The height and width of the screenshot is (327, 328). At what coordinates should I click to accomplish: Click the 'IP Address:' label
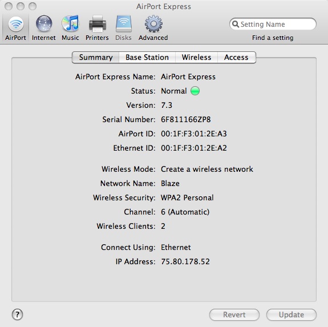point(136,261)
